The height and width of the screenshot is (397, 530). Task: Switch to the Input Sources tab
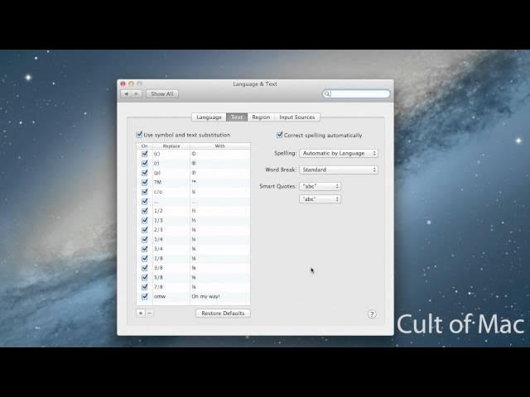pos(296,117)
